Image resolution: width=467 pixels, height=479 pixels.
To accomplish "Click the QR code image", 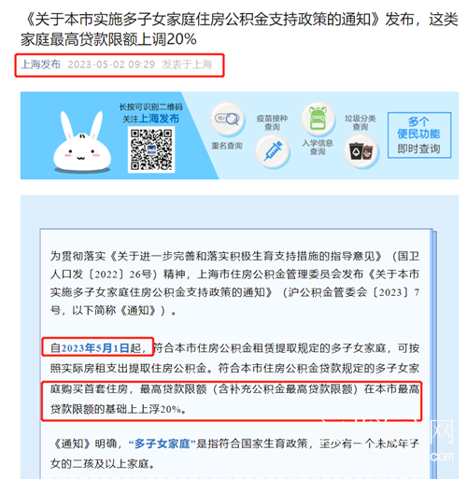I will tap(151, 149).
